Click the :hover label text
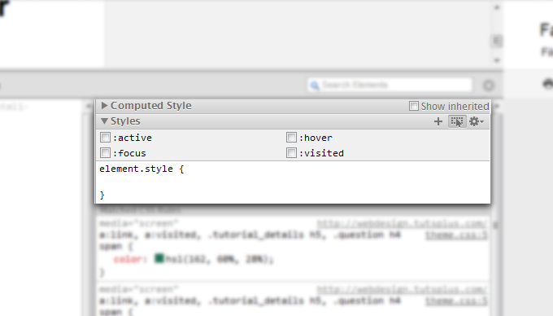Viewport: 553px width, 316px height. [x=316, y=138]
